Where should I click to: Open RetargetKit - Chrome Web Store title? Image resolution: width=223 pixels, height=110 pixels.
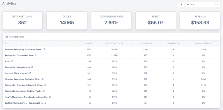19,55
